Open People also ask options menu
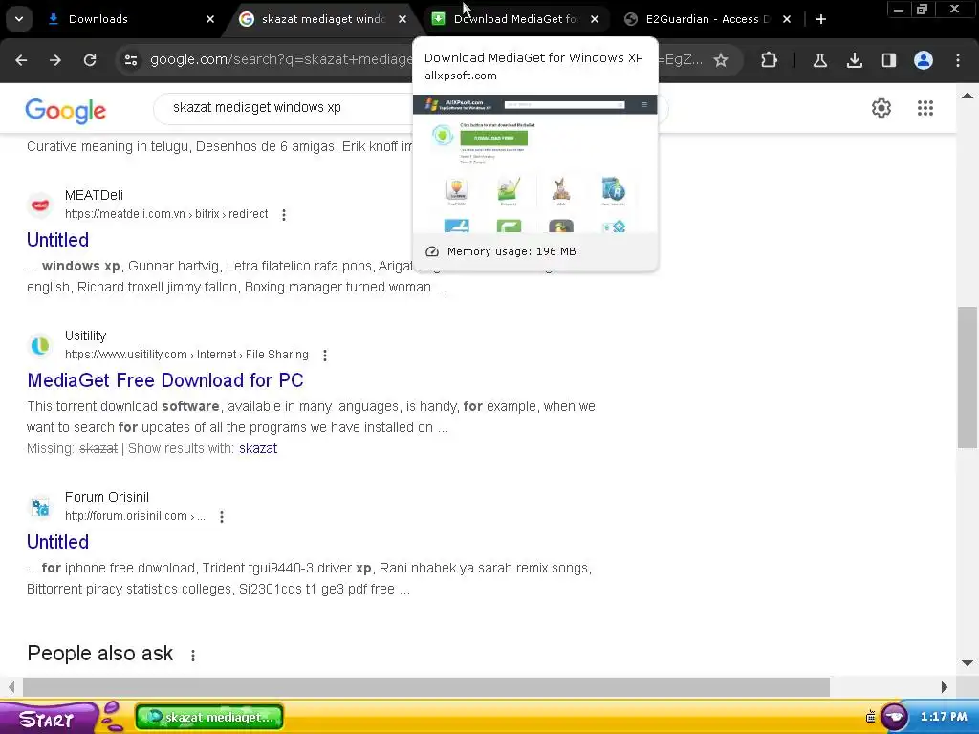The height and width of the screenshot is (734, 979). click(193, 656)
